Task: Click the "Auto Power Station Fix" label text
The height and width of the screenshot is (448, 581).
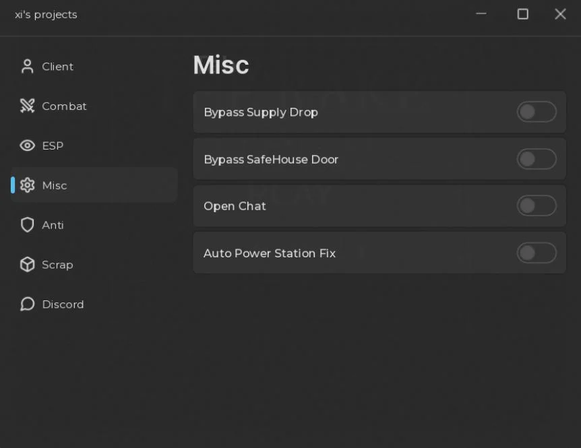Action: point(270,253)
